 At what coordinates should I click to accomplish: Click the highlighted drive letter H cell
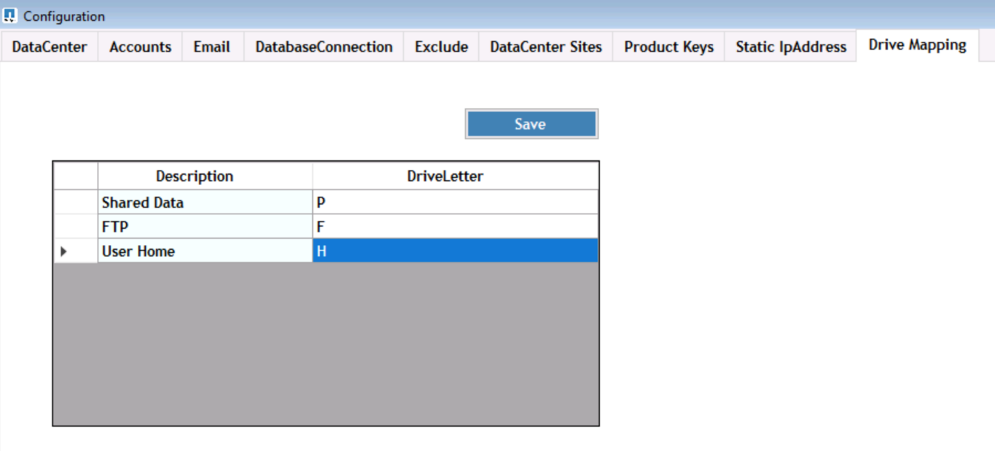(x=455, y=251)
